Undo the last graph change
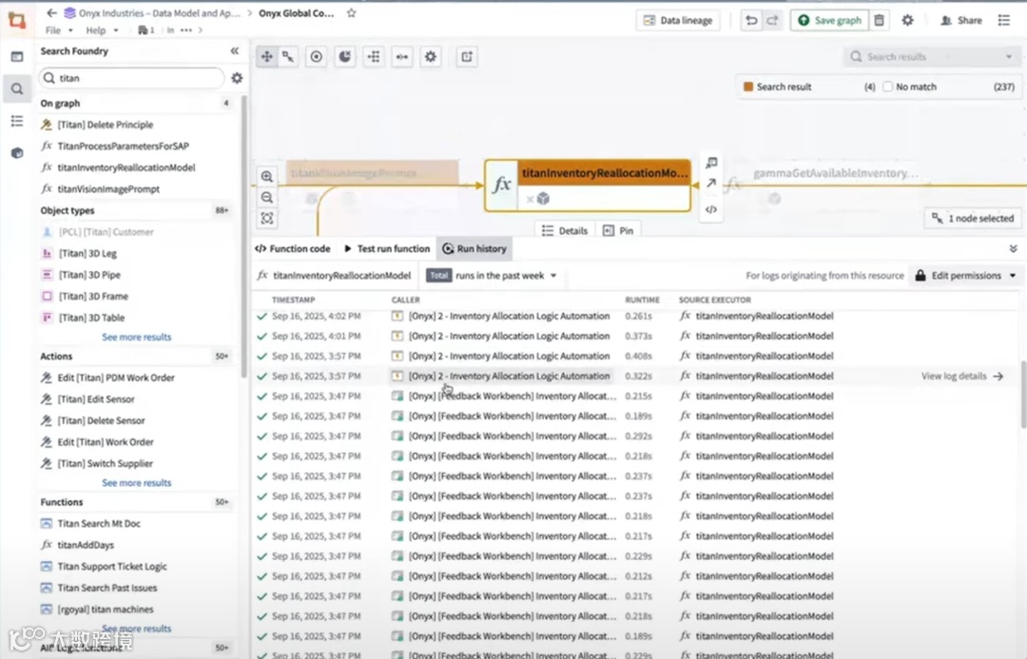This screenshot has height=659, width=1027. pyautogui.click(x=751, y=20)
